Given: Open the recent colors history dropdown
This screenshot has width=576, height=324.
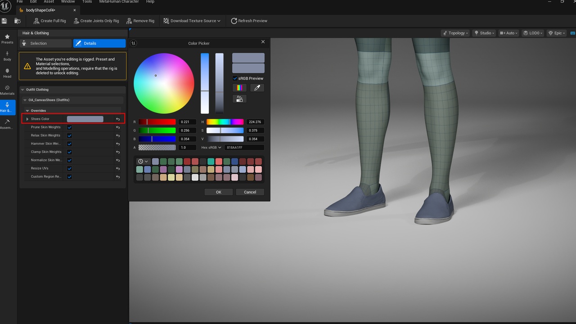Looking at the screenshot, I should click(143, 162).
